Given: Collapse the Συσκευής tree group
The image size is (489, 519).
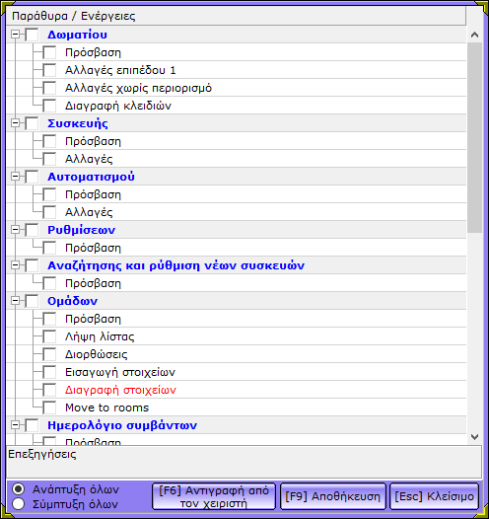Looking at the screenshot, I should pyautogui.click(x=15, y=122).
